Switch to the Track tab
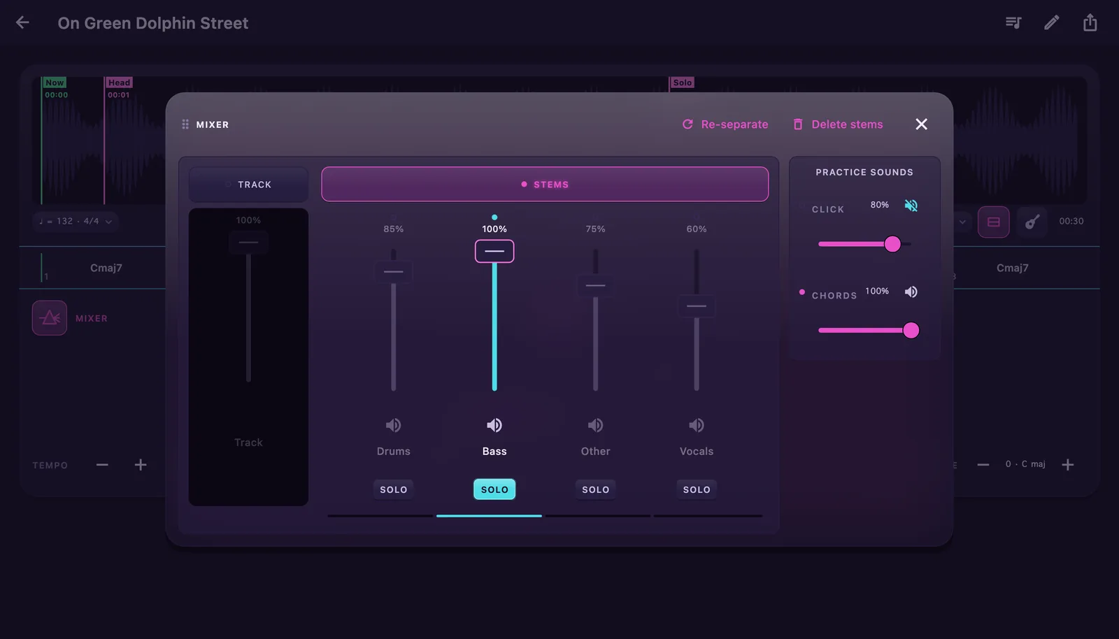The image size is (1119, 639). (x=248, y=185)
